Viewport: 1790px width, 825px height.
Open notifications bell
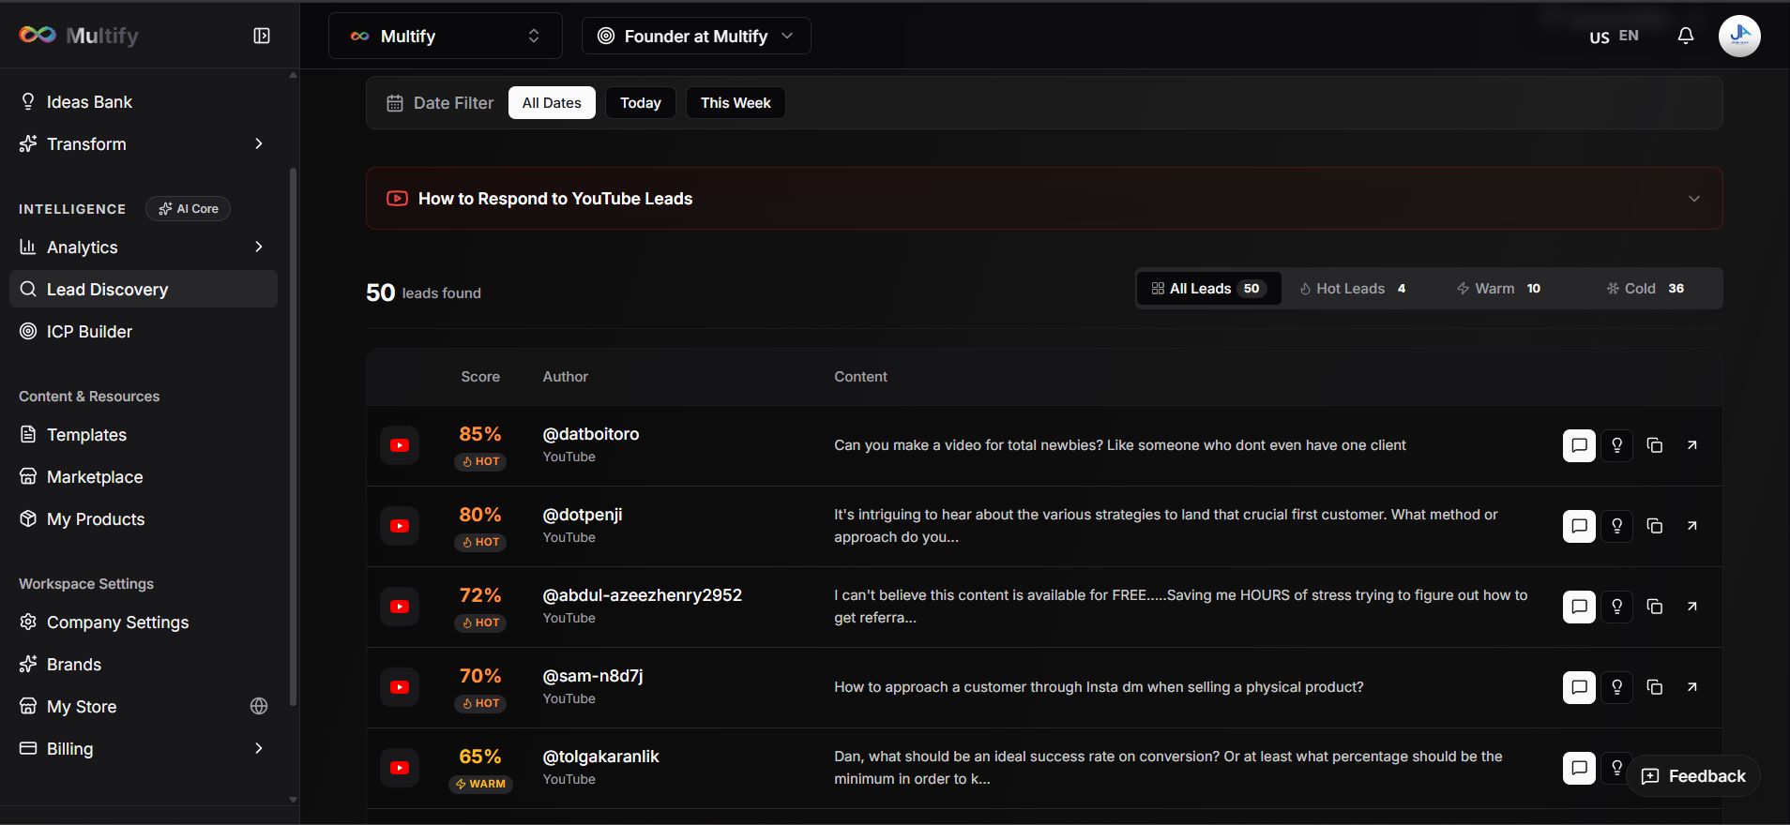pyautogui.click(x=1686, y=36)
